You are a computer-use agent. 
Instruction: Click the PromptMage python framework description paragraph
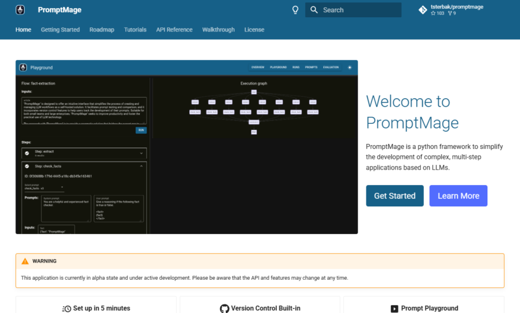pos(435,157)
